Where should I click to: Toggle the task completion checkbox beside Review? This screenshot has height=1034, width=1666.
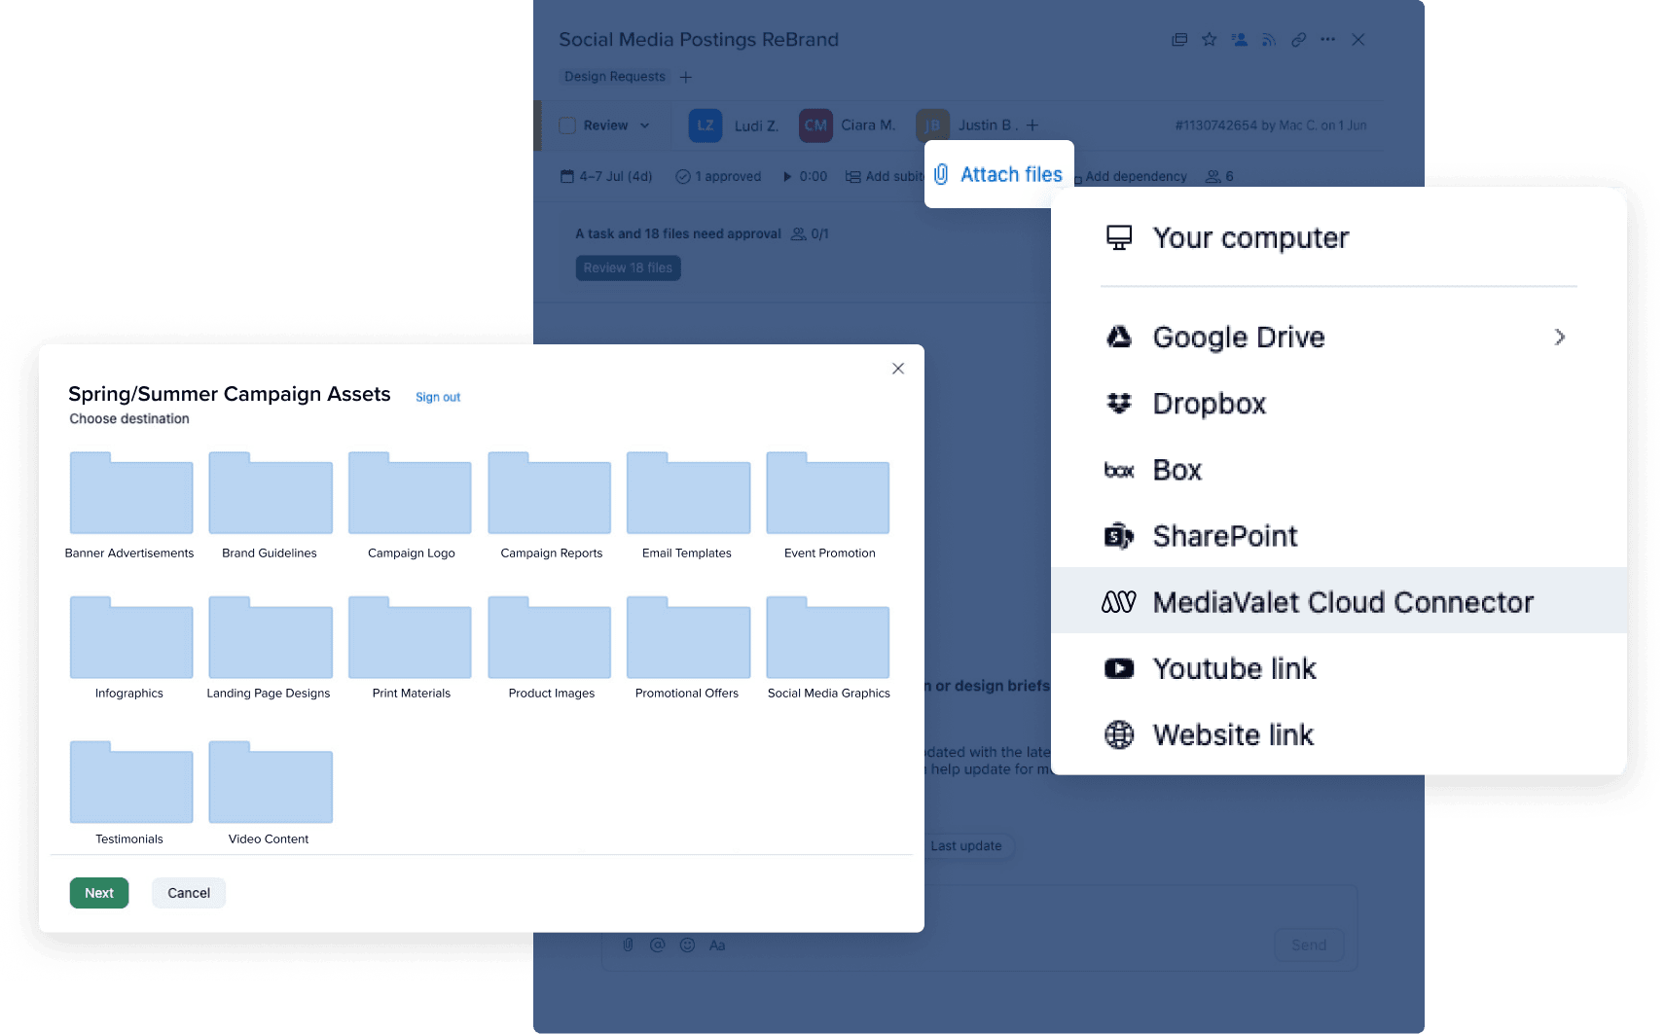click(x=567, y=125)
